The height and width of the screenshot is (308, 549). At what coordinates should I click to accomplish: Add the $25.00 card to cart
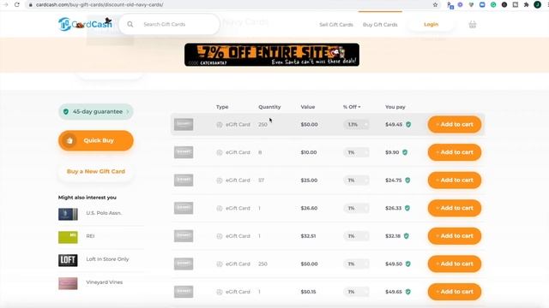pos(455,181)
